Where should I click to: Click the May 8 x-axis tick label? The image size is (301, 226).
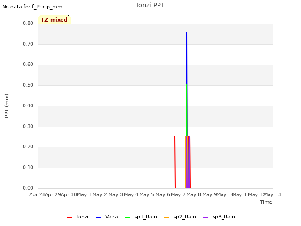click(x=194, y=194)
